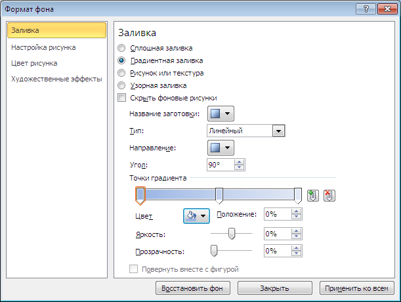Open the fill color bucket picker
This screenshot has width=401, height=302.
pyautogui.click(x=196, y=216)
